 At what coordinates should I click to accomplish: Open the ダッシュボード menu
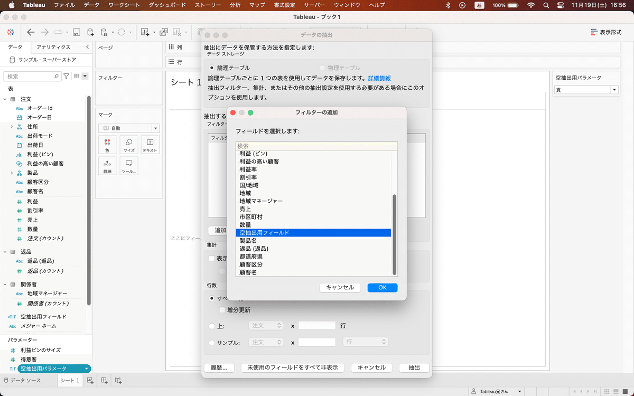(167, 5)
